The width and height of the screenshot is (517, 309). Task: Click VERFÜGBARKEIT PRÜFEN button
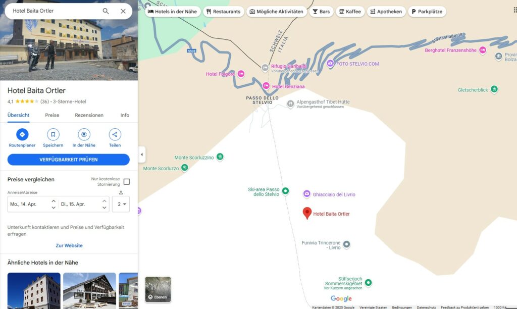coord(69,160)
